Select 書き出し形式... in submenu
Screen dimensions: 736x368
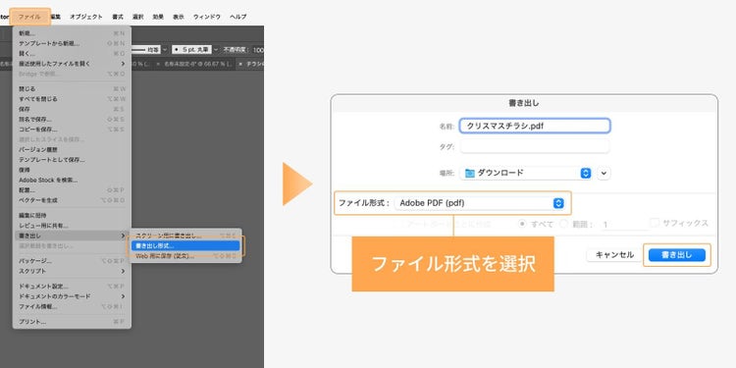tap(185, 246)
